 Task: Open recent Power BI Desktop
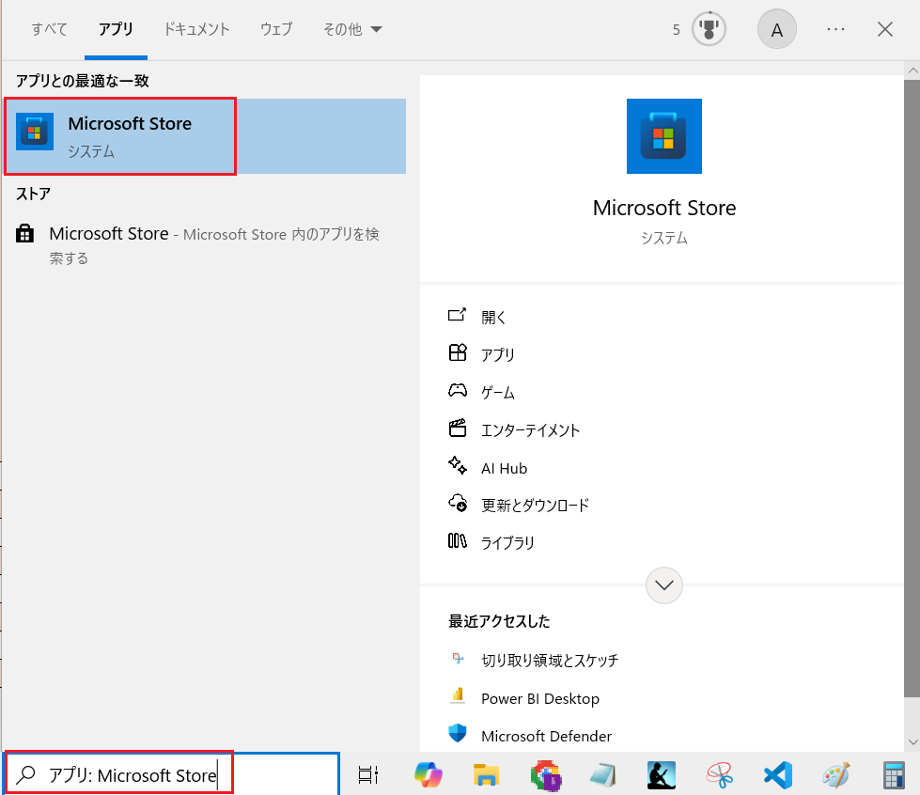pos(540,699)
